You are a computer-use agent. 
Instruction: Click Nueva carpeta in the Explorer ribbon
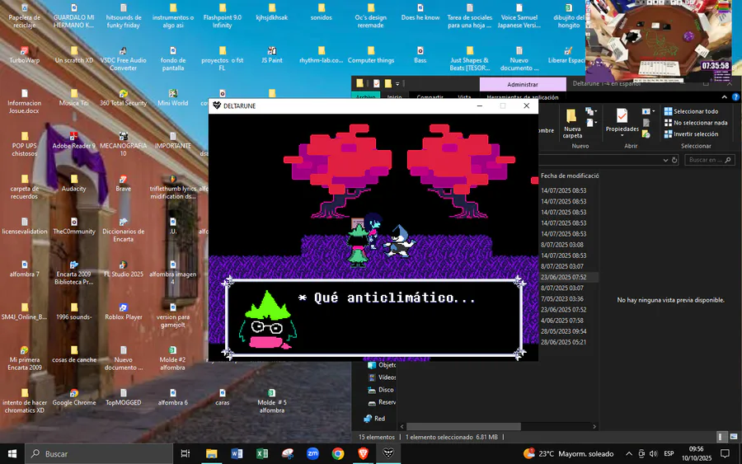tap(572, 124)
